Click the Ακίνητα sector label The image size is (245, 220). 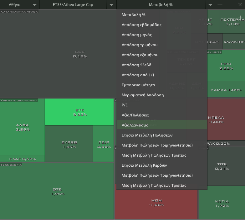[215, 52]
